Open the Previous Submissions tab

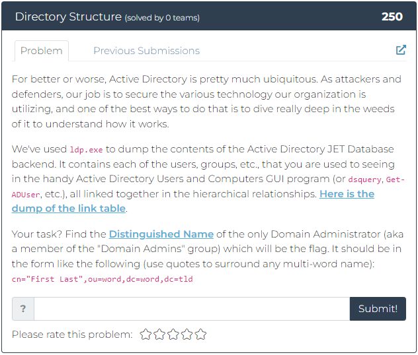(146, 51)
